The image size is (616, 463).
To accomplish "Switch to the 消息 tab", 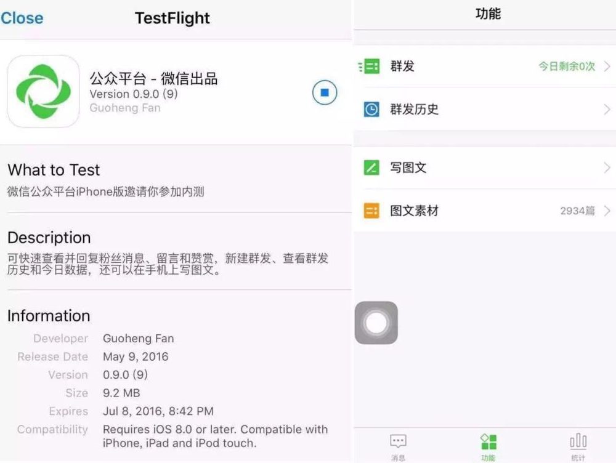I will tap(398, 447).
